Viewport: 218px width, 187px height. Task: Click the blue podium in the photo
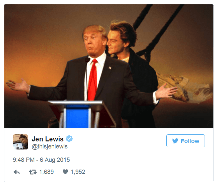tap(77, 116)
